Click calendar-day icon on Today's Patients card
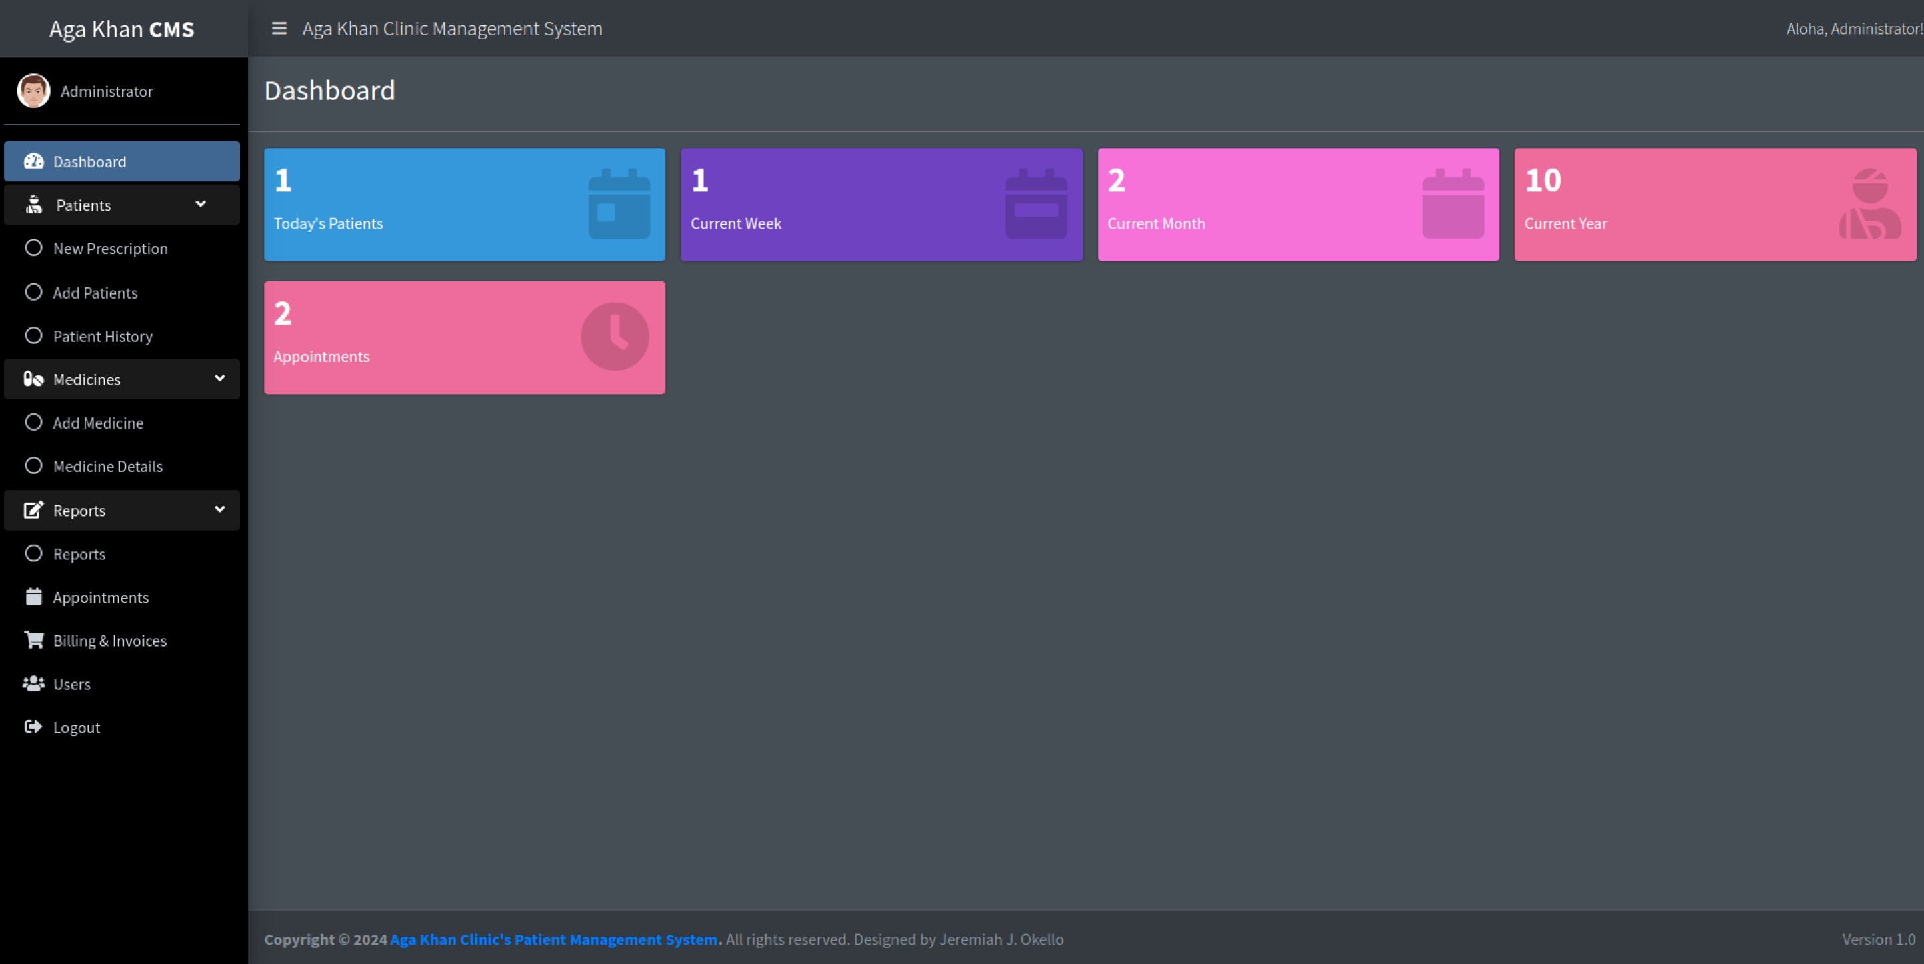This screenshot has height=964, width=1924. pos(619,204)
